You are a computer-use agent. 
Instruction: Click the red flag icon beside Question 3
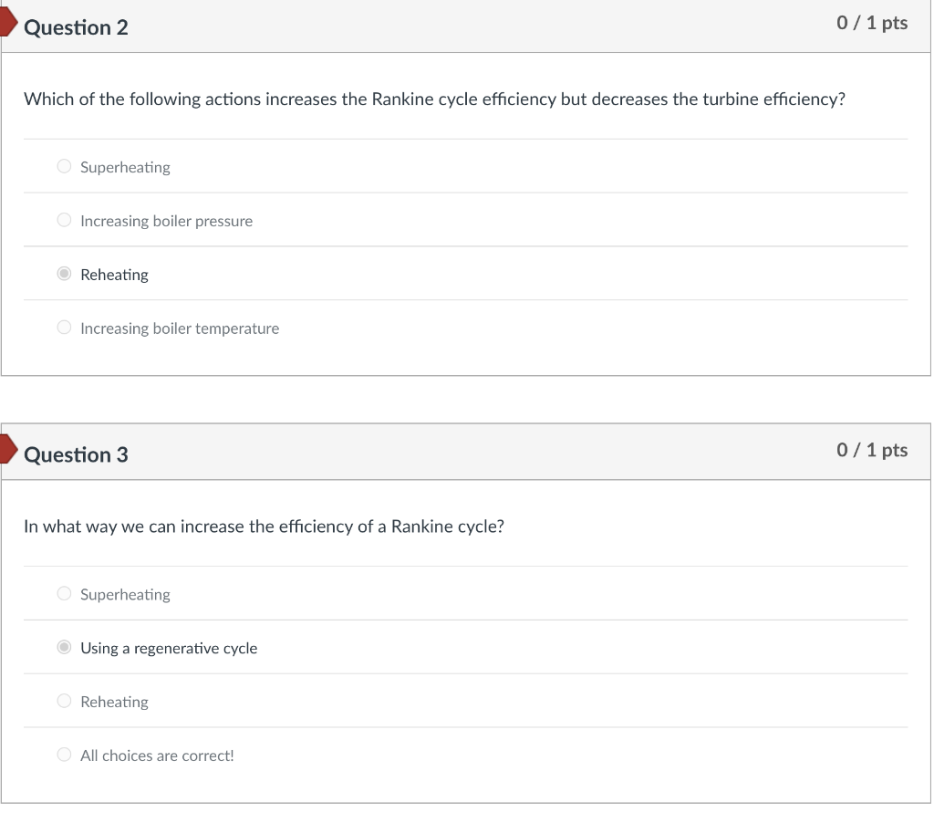(8, 449)
